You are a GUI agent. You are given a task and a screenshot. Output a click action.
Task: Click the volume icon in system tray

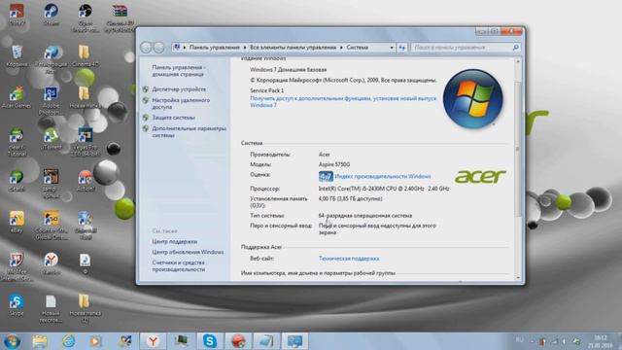point(564,341)
